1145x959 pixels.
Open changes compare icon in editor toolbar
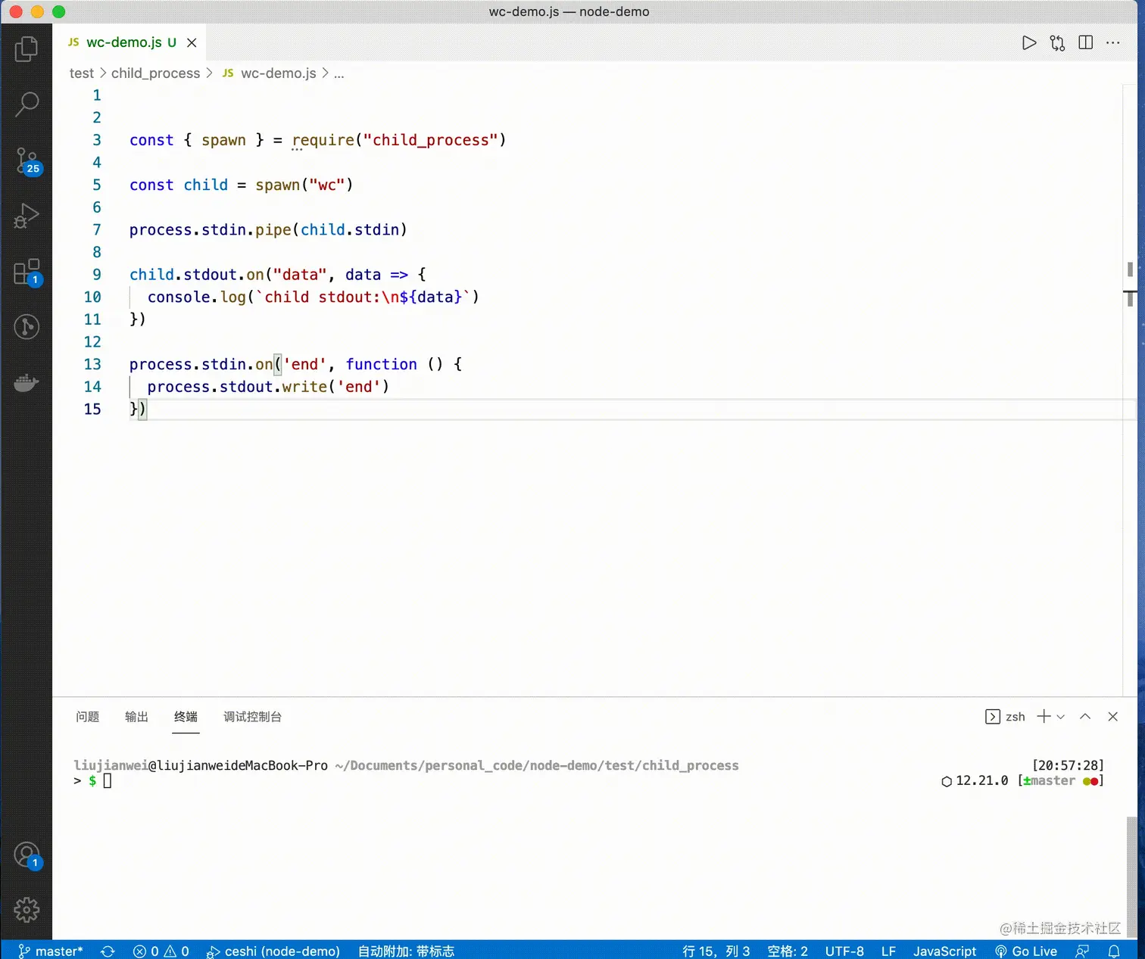click(x=1057, y=43)
